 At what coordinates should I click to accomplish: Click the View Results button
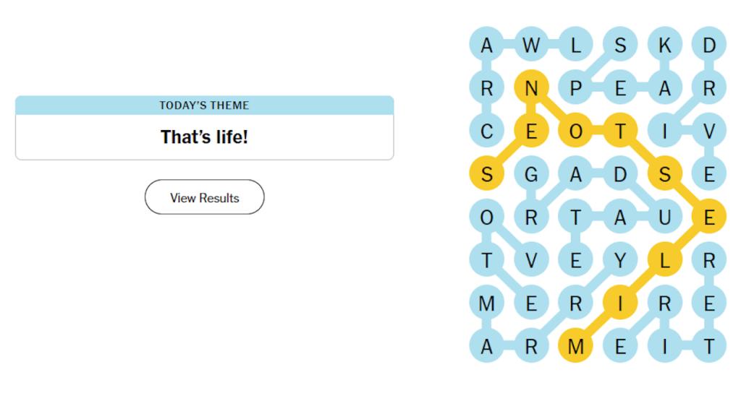click(204, 197)
